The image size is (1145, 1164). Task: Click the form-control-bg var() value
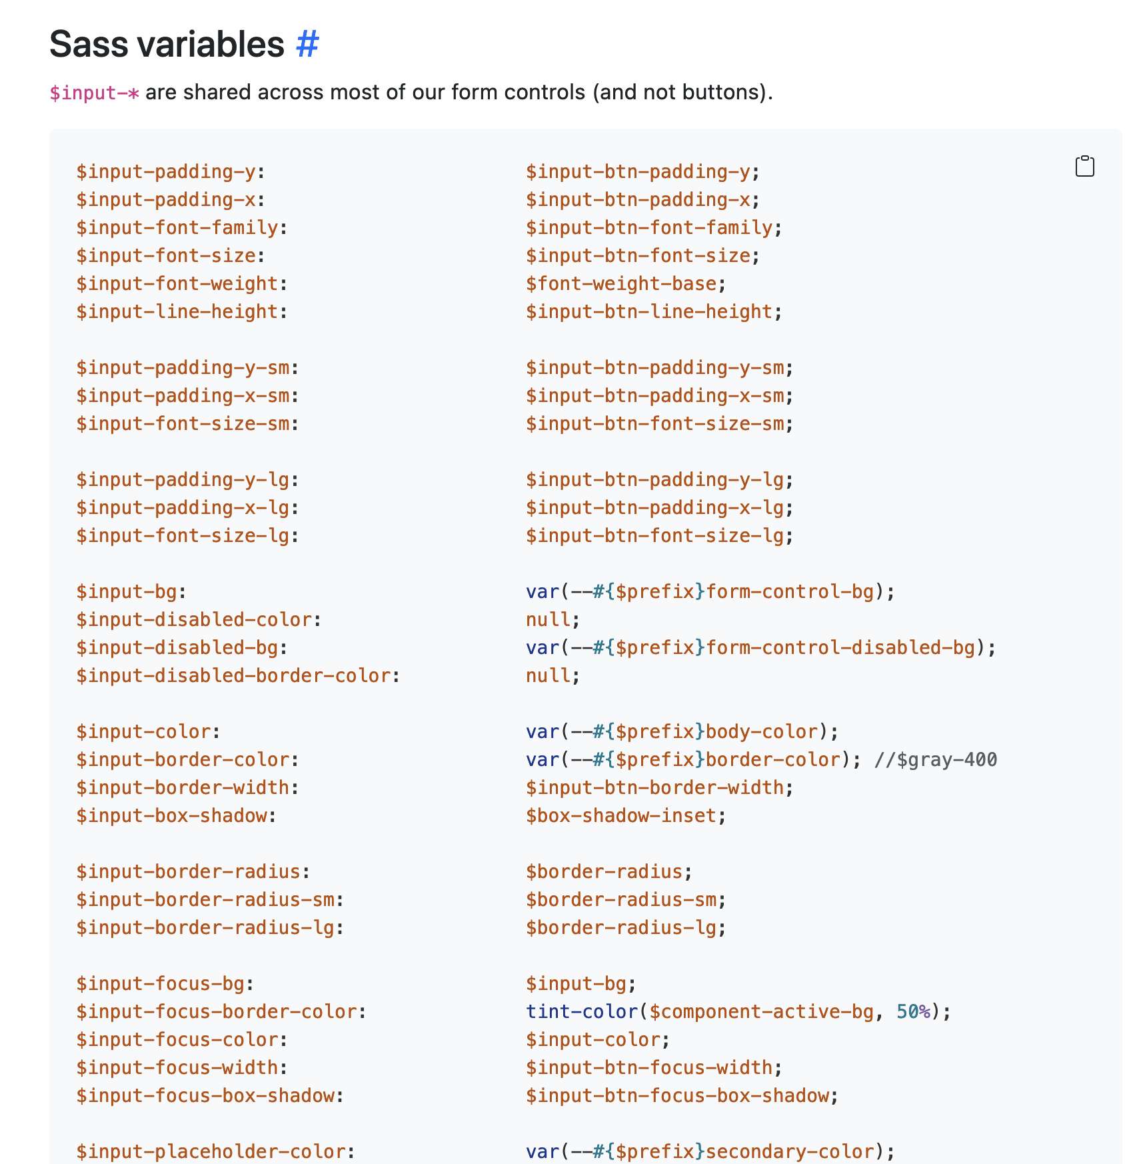pyautogui.click(x=710, y=592)
